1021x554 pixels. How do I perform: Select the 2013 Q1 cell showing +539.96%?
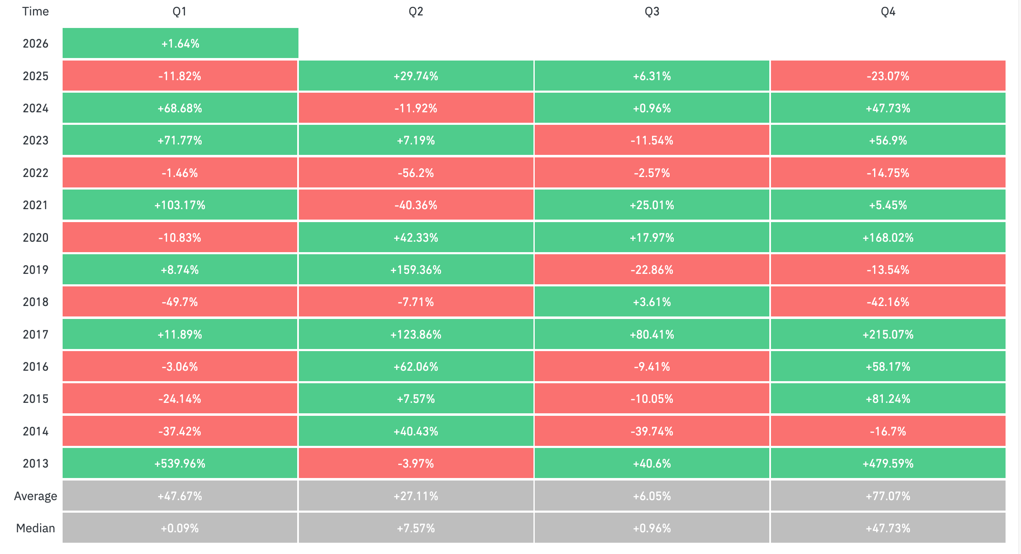point(180,463)
